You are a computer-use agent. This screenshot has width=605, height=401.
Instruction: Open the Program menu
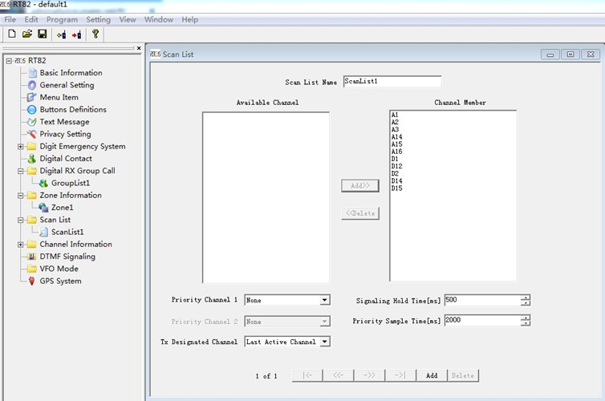click(x=62, y=19)
